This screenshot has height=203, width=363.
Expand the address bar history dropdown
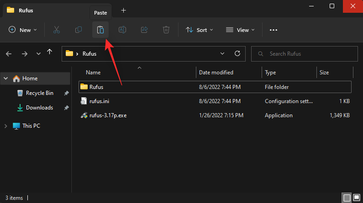222,54
